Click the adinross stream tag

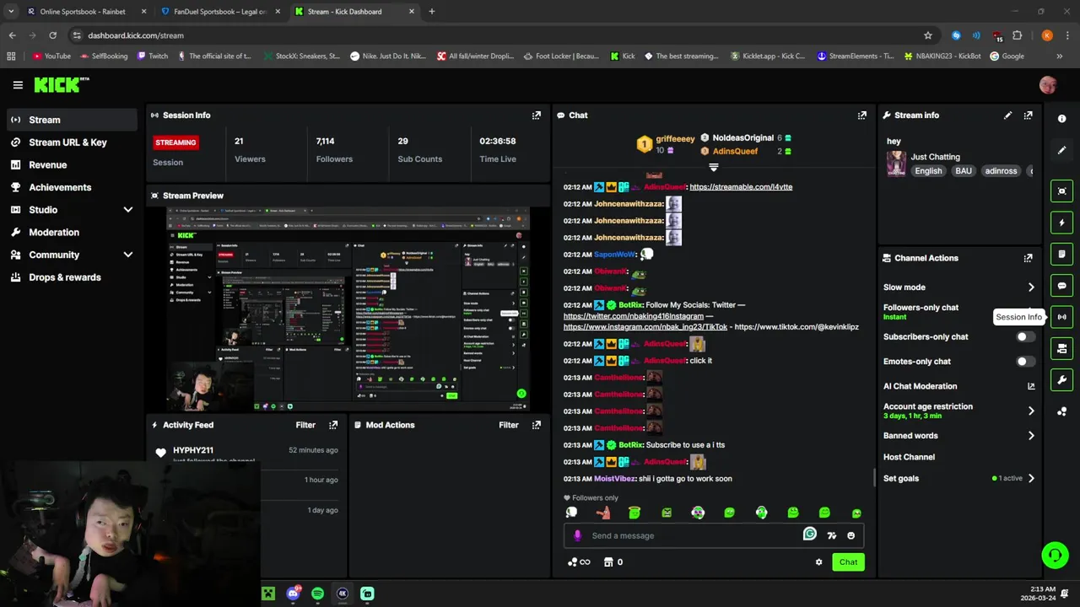[x=1001, y=171]
